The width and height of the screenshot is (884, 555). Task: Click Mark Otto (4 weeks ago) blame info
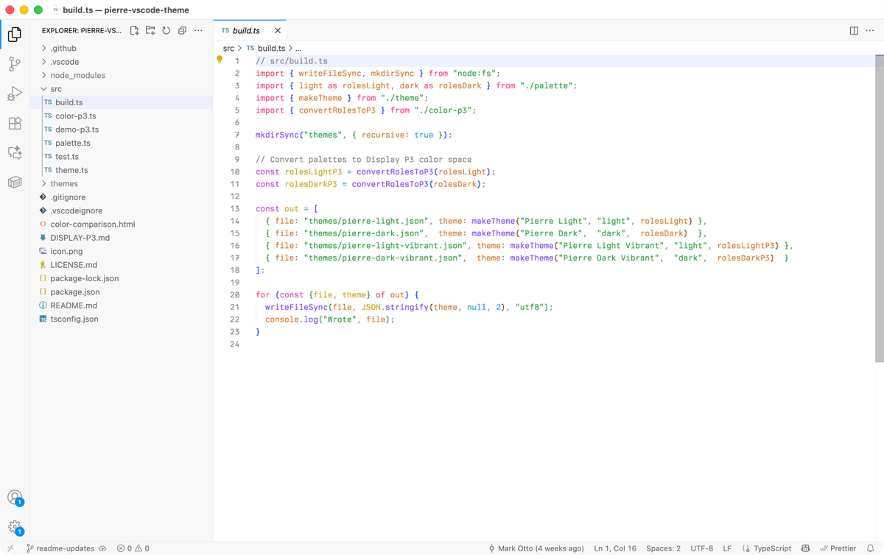[536, 548]
